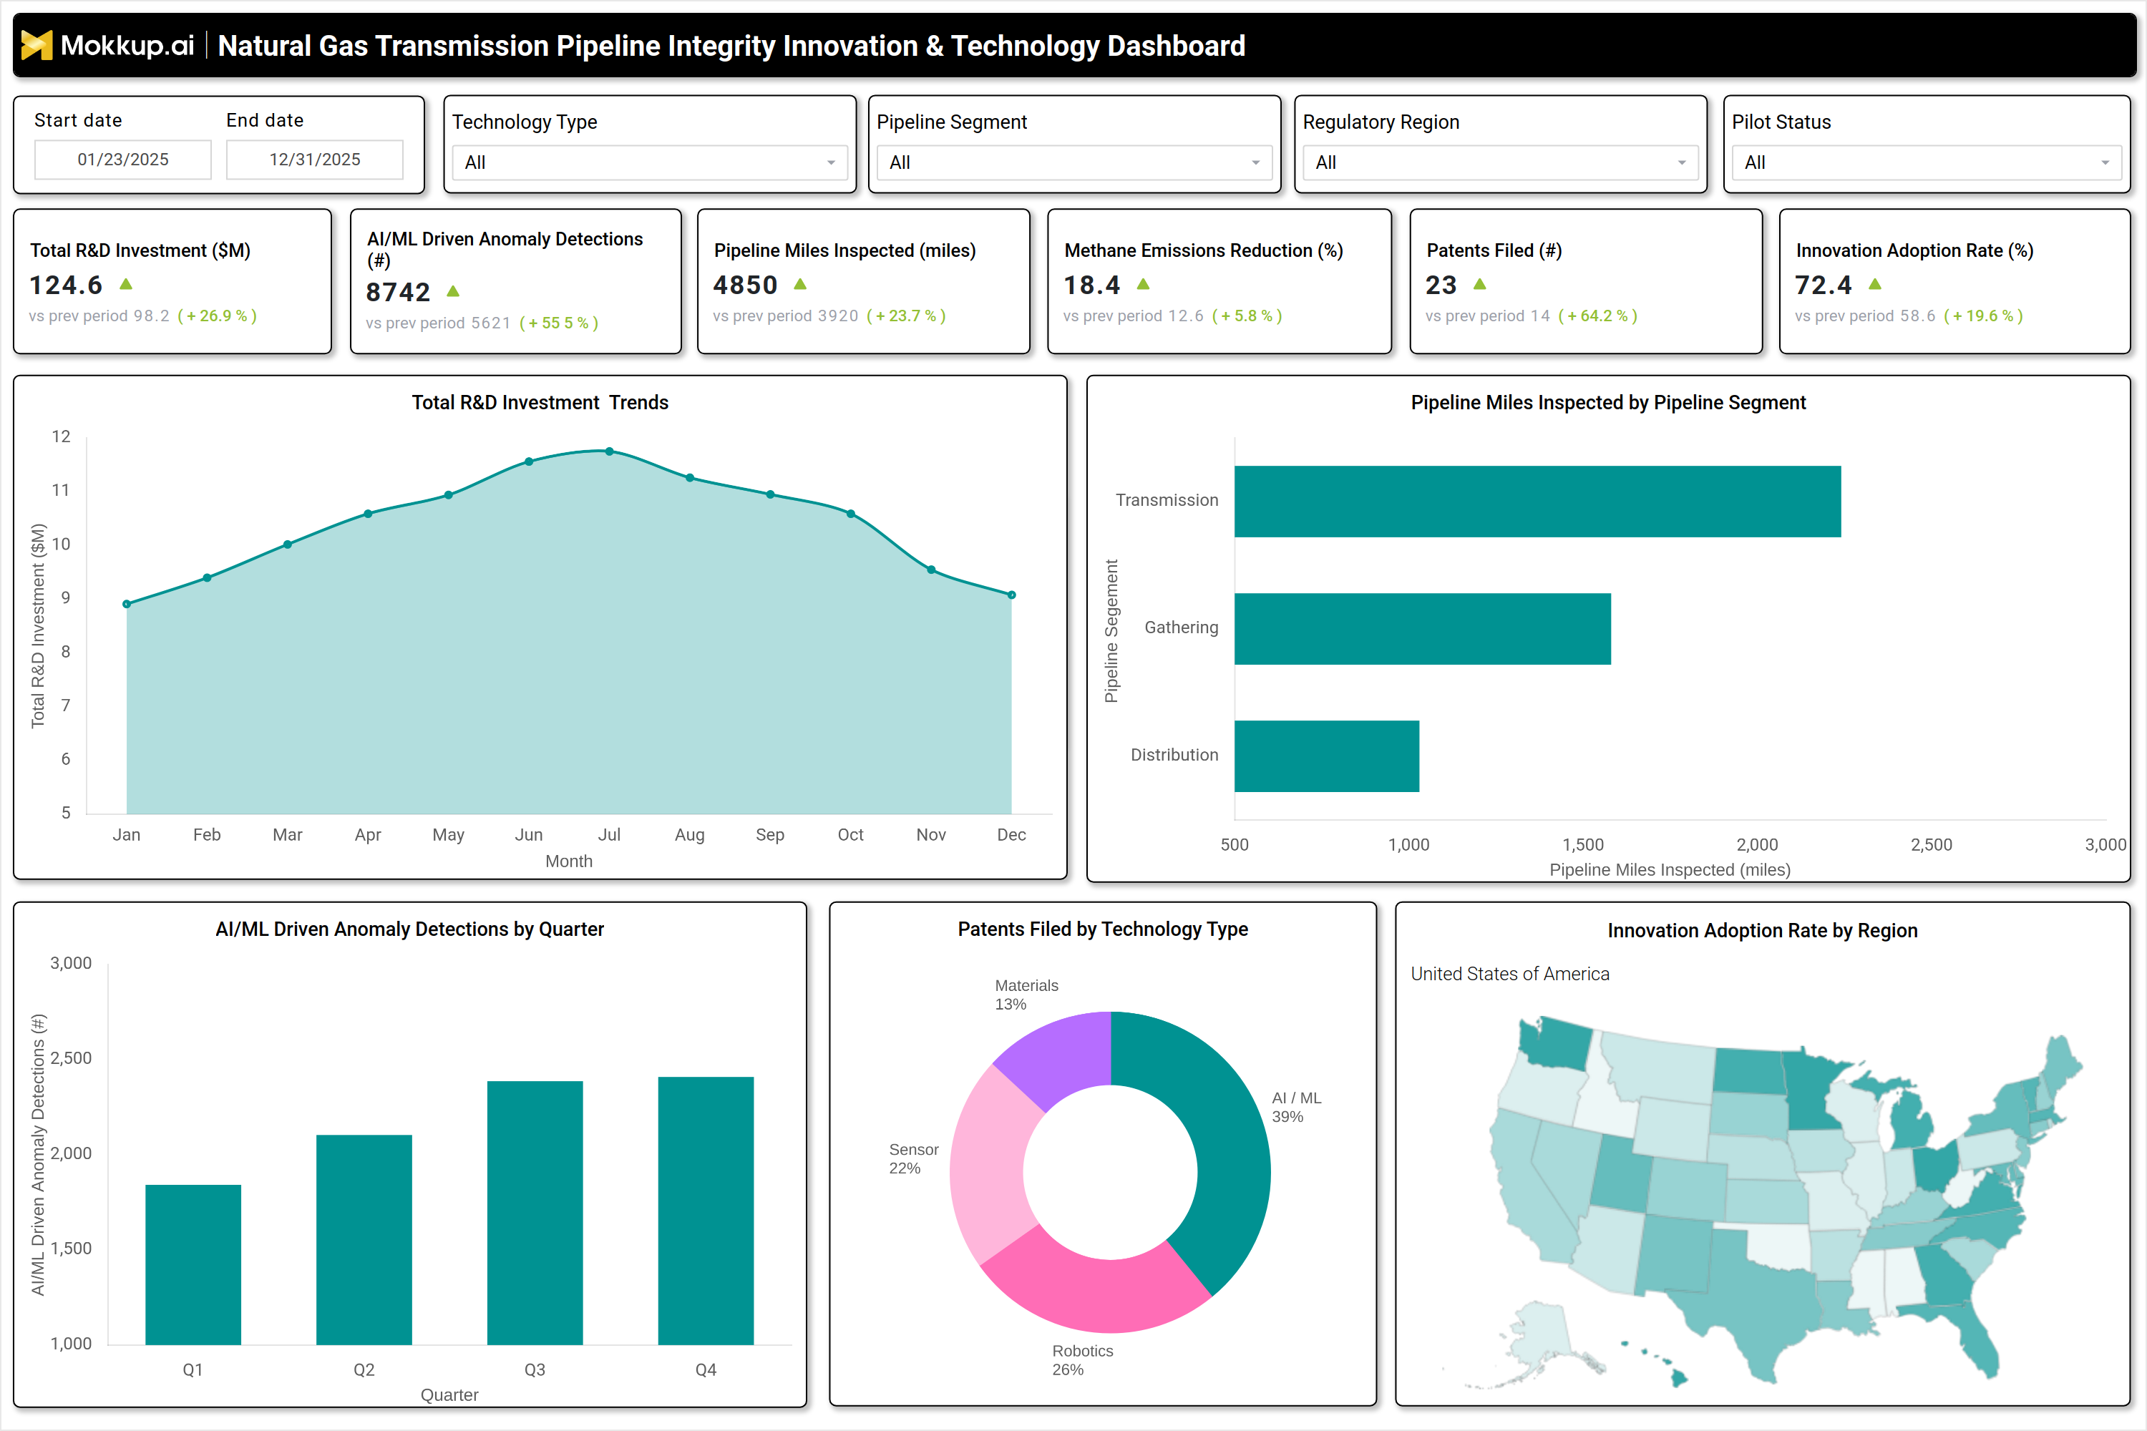
Task: Click the dashboard title in header bar
Action: click(732, 46)
